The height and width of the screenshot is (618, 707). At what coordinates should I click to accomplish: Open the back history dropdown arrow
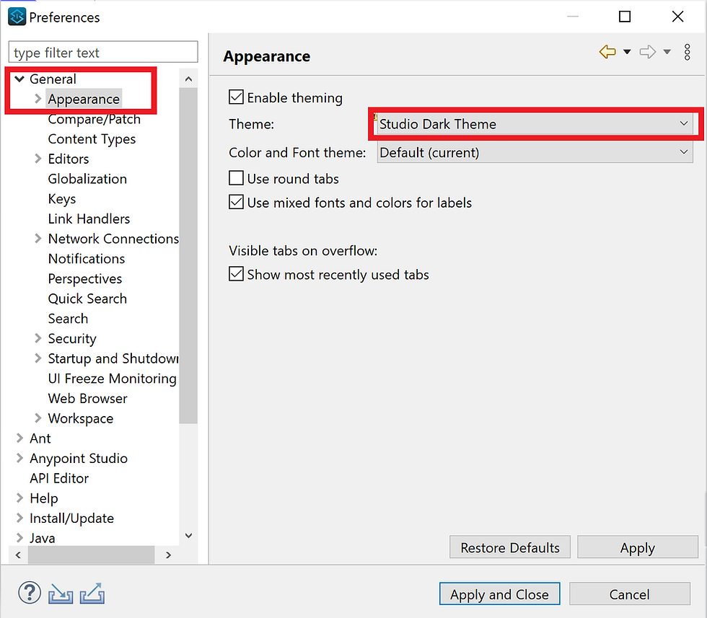(x=627, y=52)
